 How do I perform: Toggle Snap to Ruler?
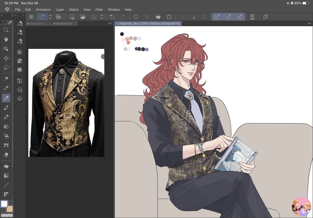pos(217,17)
